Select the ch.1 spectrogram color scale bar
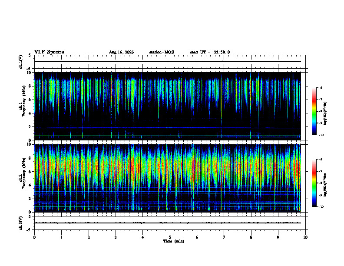The width and height of the screenshot is (344, 266). 314,111
